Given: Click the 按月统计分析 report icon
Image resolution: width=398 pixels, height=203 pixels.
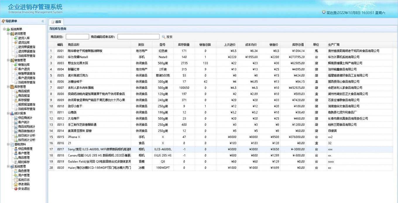Looking at the screenshot, I should tap(16, 140).
